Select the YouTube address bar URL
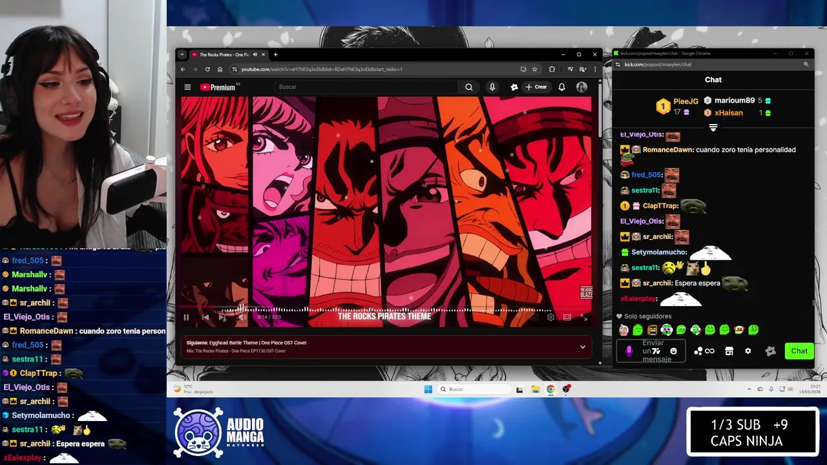Image resolution: width=827 pixels, height=465 pixels. [322, 69]
